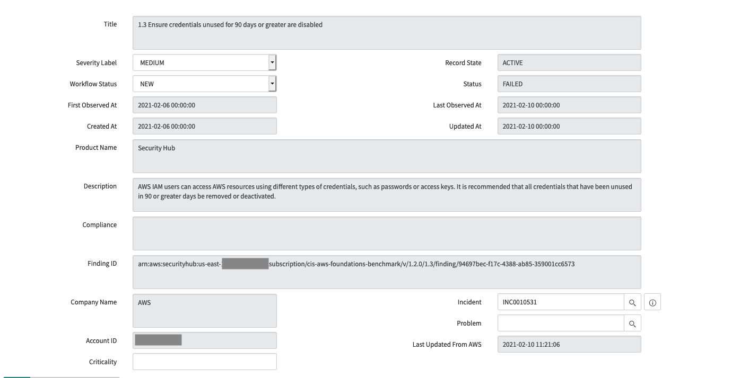Click the Description text area
This screenshot has width=740, height=378.
coord(386,195)
